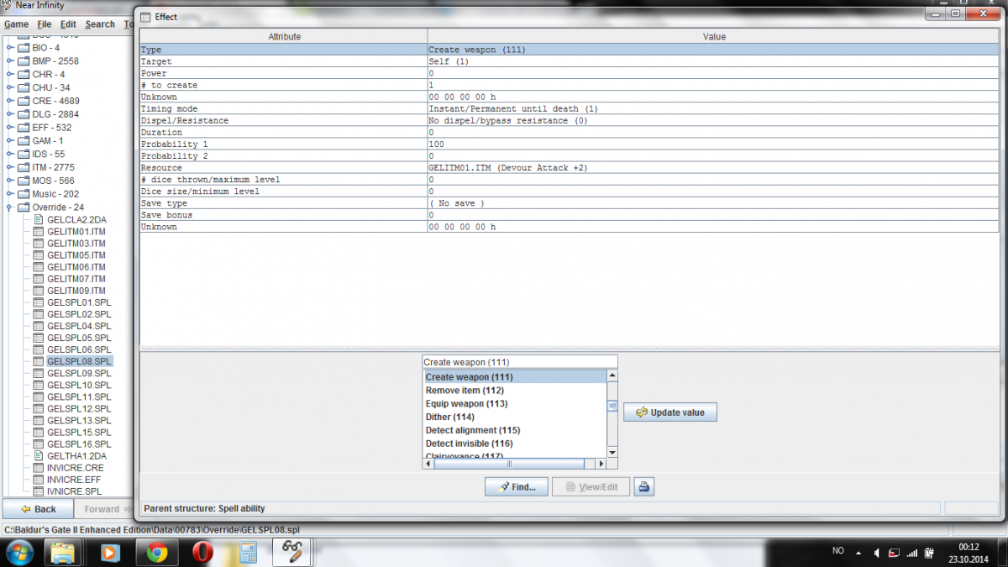The height and width of the screenshot is (567, 1008).
Task: Click the Music folder icon
Action: [x=24, y=194]
